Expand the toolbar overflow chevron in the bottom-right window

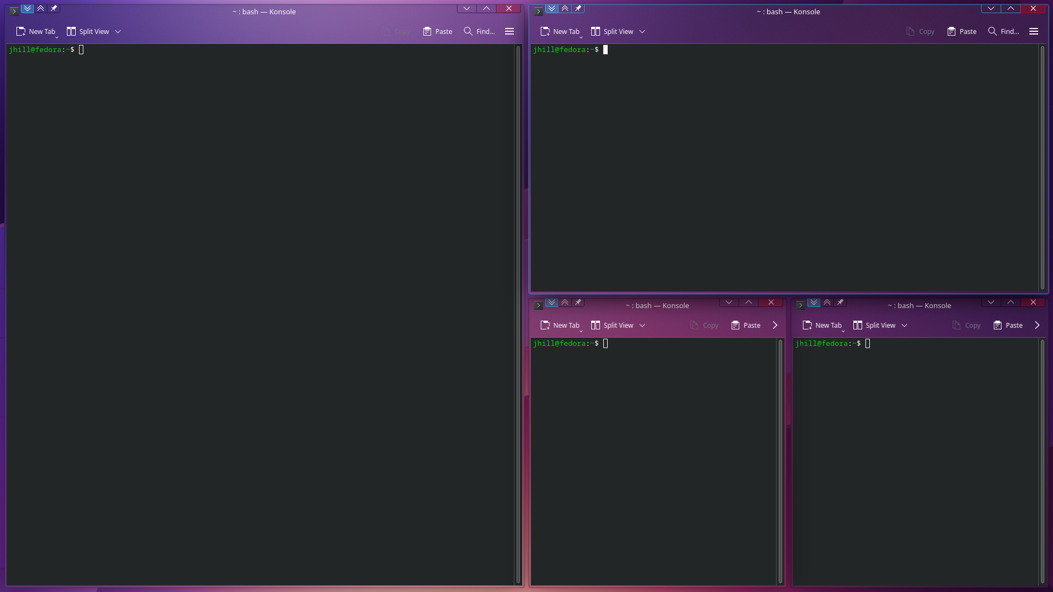pos(1037,325)
